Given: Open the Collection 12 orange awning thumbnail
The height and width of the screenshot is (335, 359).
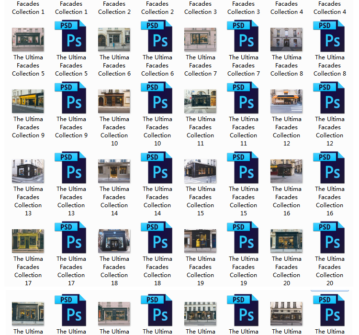Looking at the screenshot, I should 286,101.
